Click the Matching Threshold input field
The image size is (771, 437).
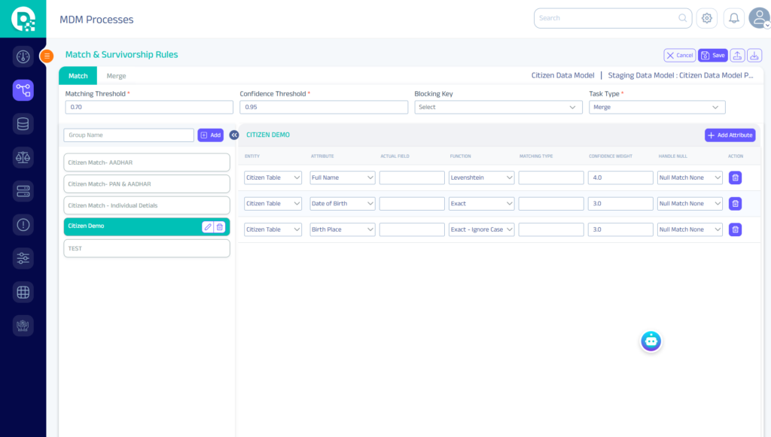click(149, 108)
